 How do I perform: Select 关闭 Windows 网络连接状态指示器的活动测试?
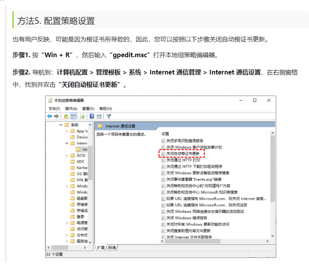[x=205, y=212]
